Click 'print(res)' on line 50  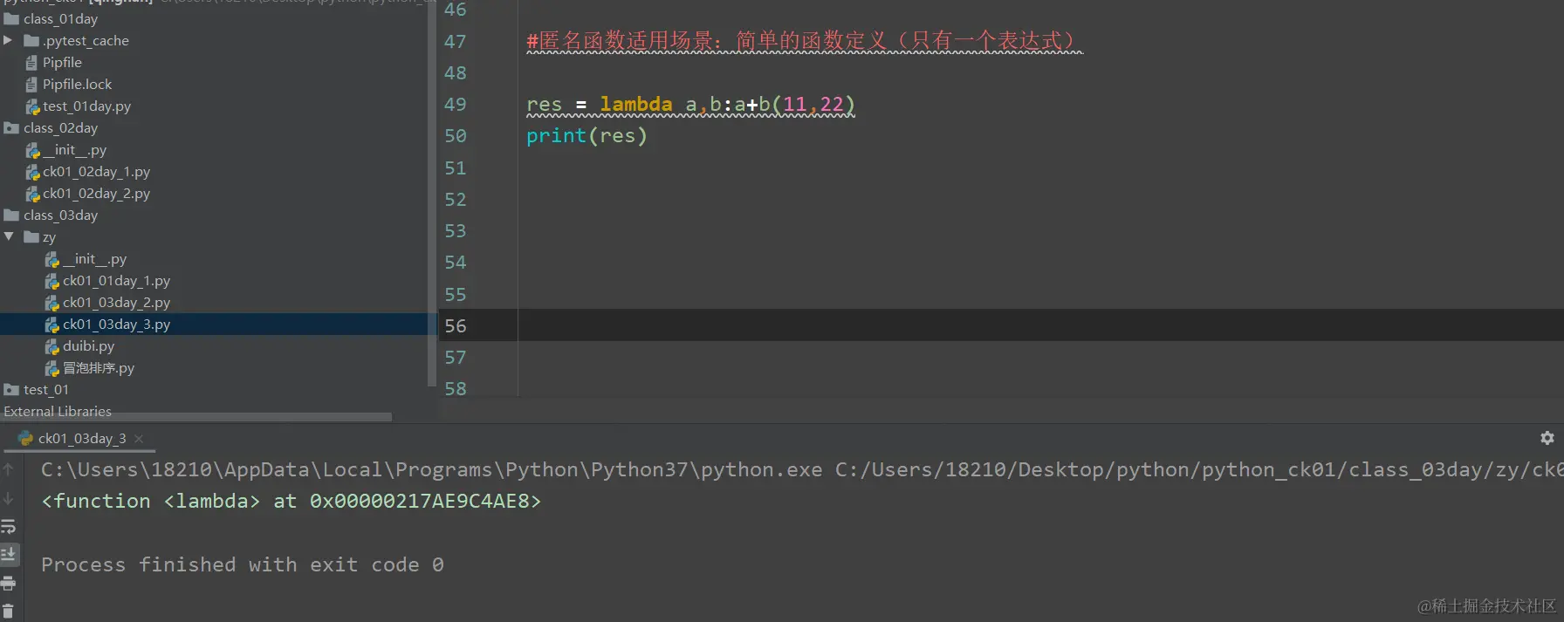click(x=586, y=135)
